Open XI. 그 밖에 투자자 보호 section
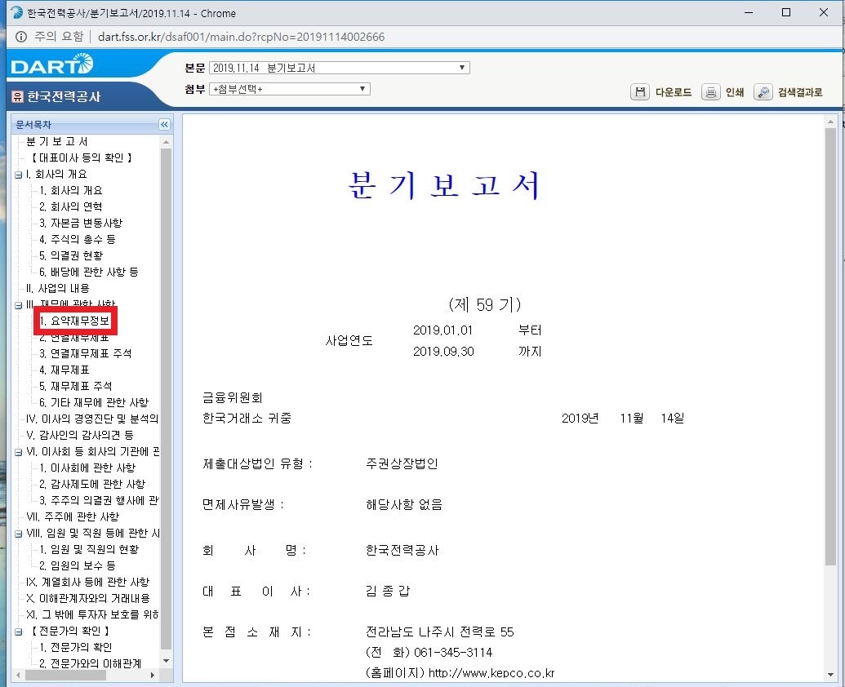This screenshot has height=687, width=845. click(x=92, y=615)
